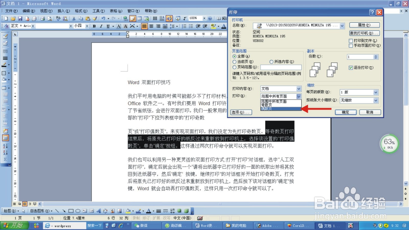The width and height of the screenshot is (409, 230).
Task: Open Help with question mark icon
Action: [210, 19]
